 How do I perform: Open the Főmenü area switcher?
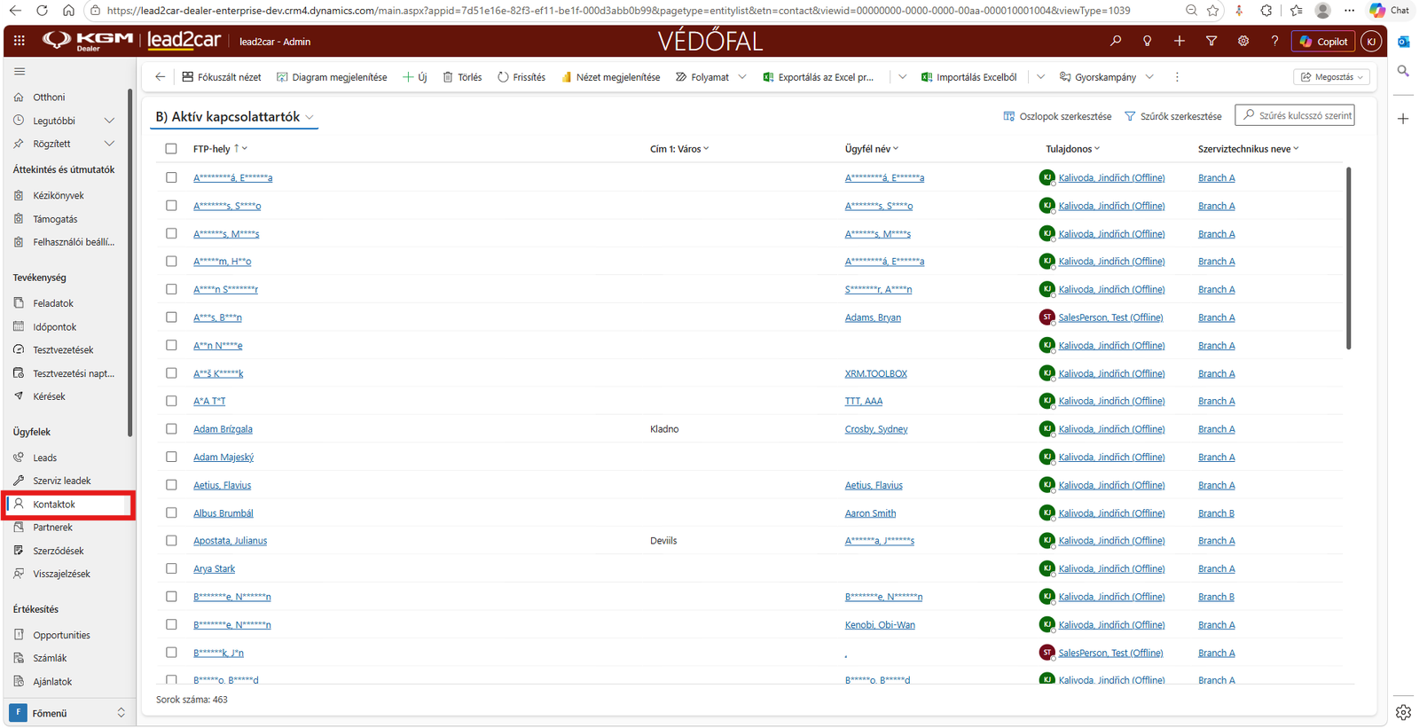point(67,713)
